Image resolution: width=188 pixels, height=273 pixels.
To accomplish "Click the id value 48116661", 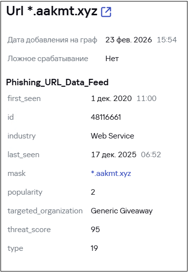I will (106, 117).
